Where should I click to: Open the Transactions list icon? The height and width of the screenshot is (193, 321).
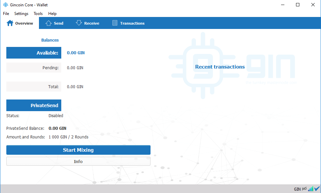pos(115,23)
